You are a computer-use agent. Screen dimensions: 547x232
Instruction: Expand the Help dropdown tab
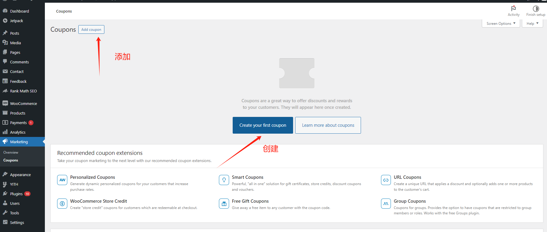532,23
